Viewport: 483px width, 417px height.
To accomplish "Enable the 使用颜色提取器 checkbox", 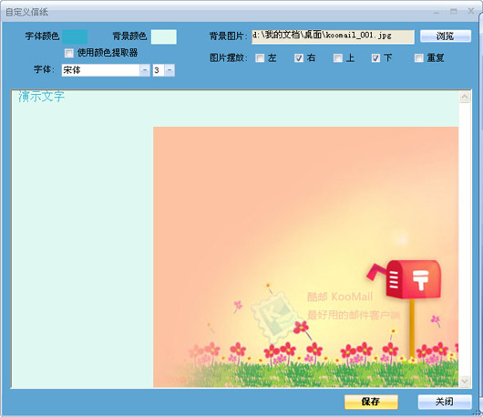I will 69,53.
